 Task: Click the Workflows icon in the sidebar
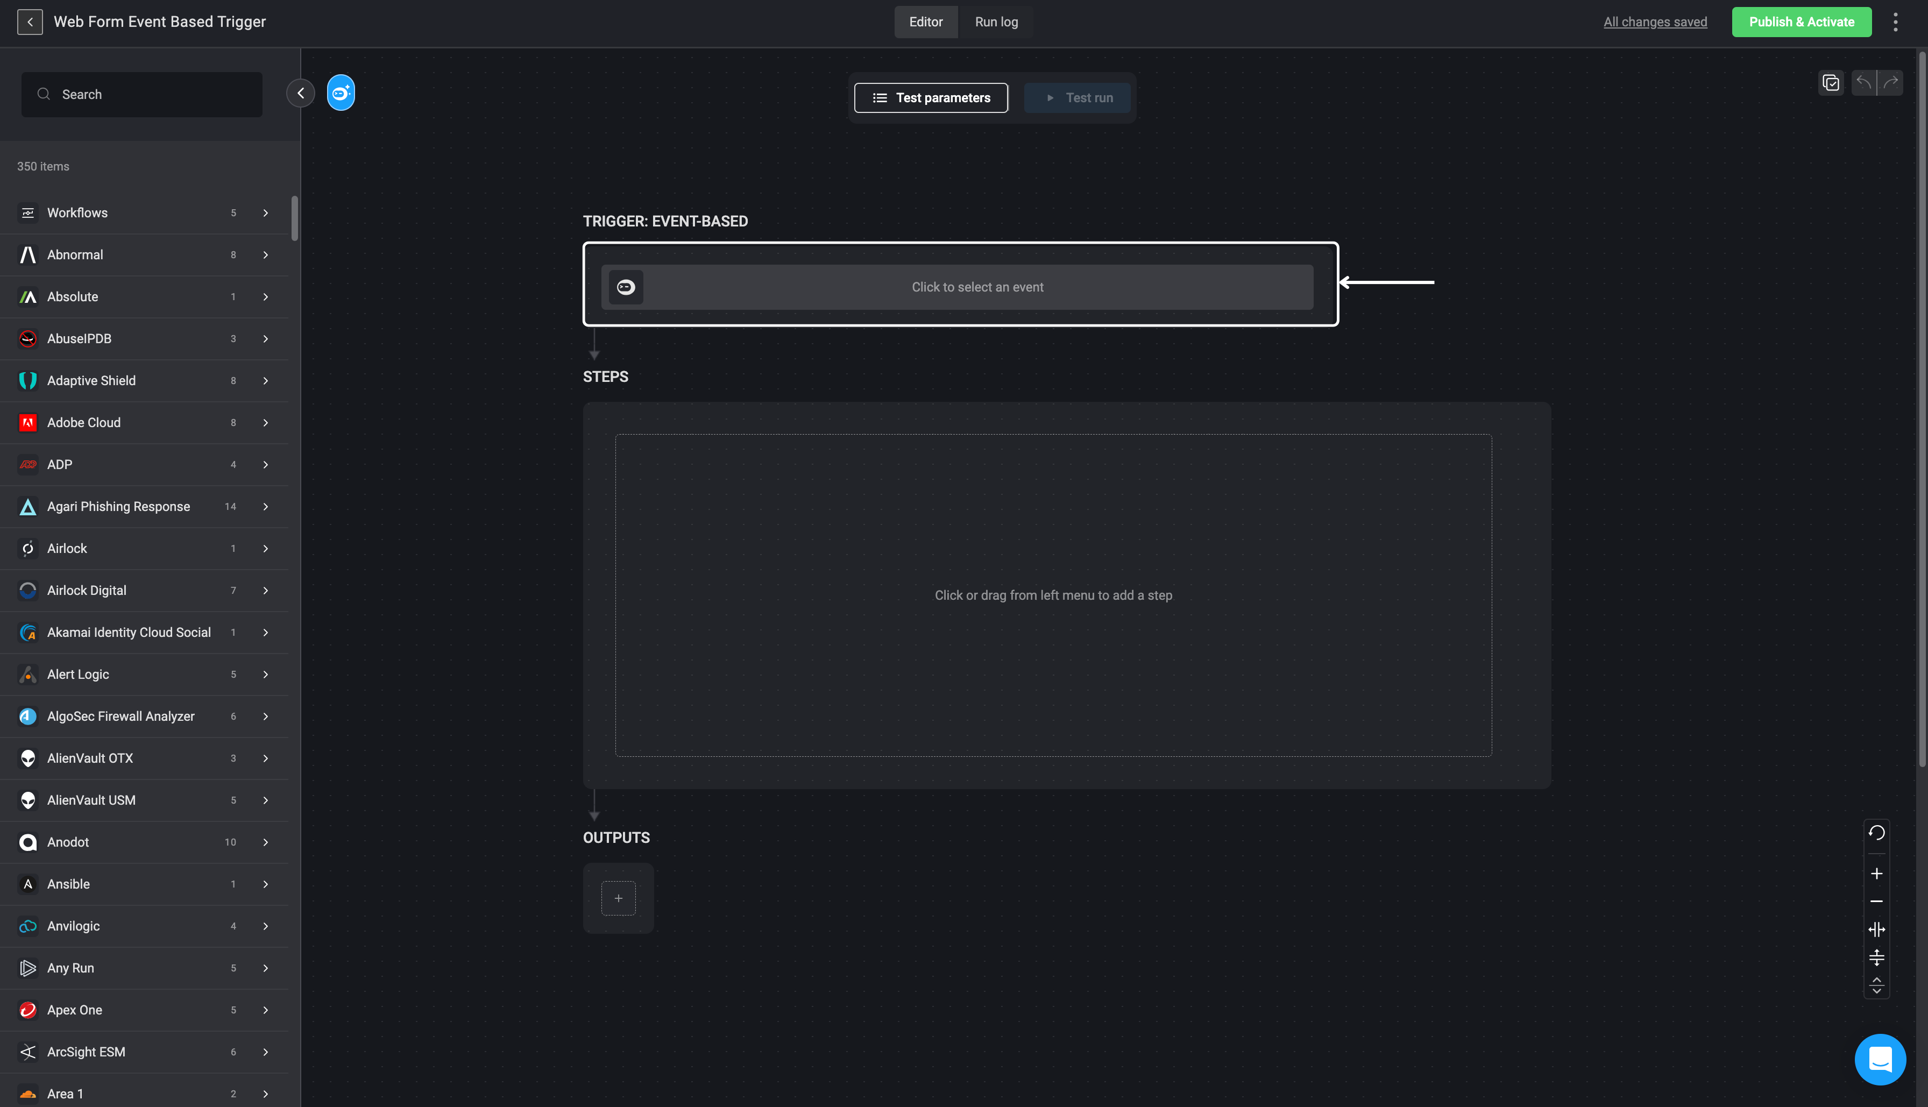pyautogui.click(x=28, y=213)
